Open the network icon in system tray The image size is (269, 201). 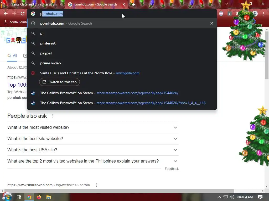tap(226, 197)
